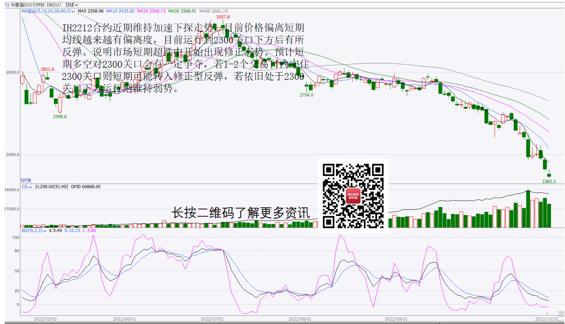Image resolution: width=565 pixels, height=324 pixels.
Task: Select the 2022/10/31 date on time axis
Action: coord(547,319)
